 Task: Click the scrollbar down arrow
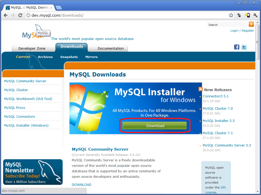257,191
